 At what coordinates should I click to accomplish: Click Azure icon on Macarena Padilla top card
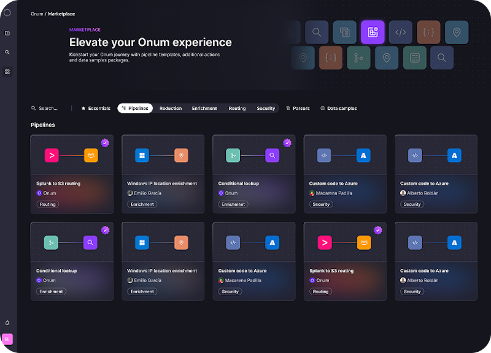tap(363, 155)
